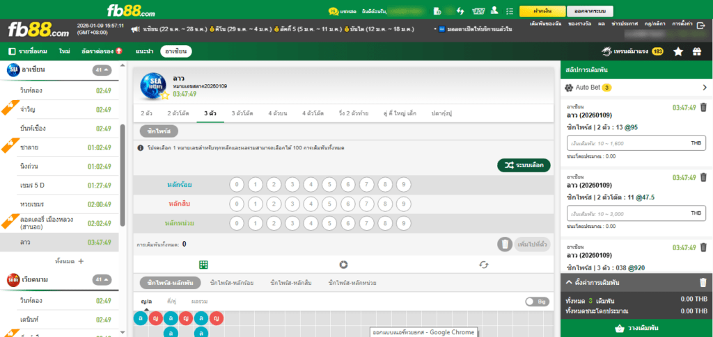The width and height of the screenshot is (713, 337).
Task: Toggle the Big switch on
Action: [x=537, y=302]
